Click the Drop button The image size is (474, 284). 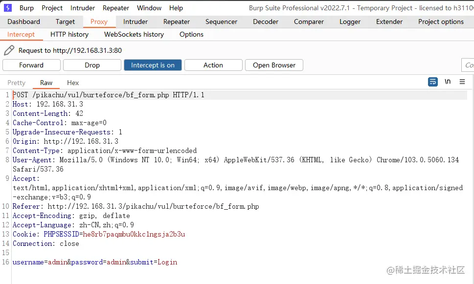pos(92,65)
